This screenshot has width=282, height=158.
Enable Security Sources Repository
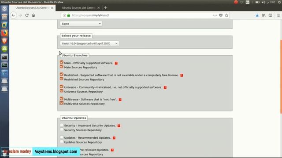62,129
